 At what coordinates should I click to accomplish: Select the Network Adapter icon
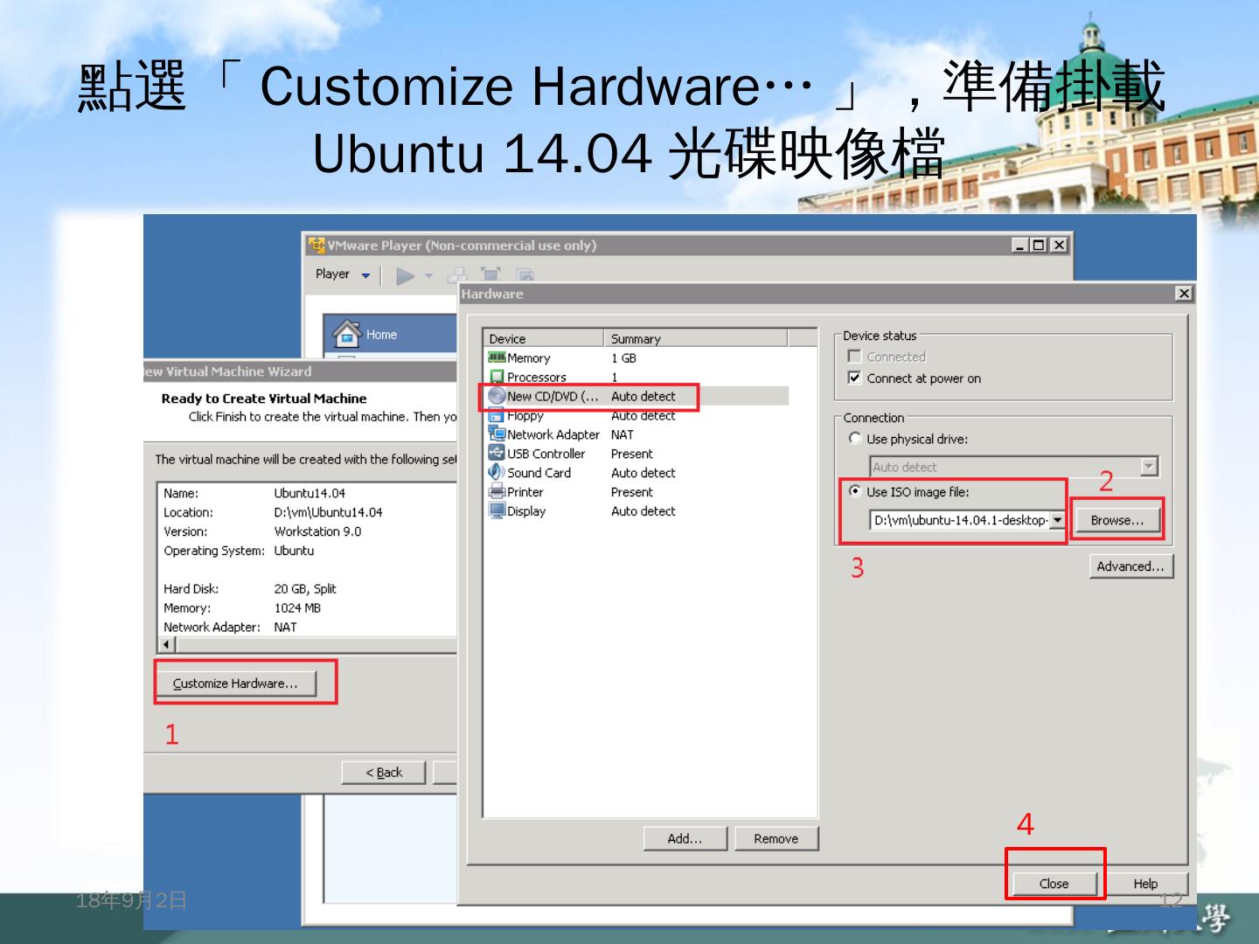click(497, 434)
